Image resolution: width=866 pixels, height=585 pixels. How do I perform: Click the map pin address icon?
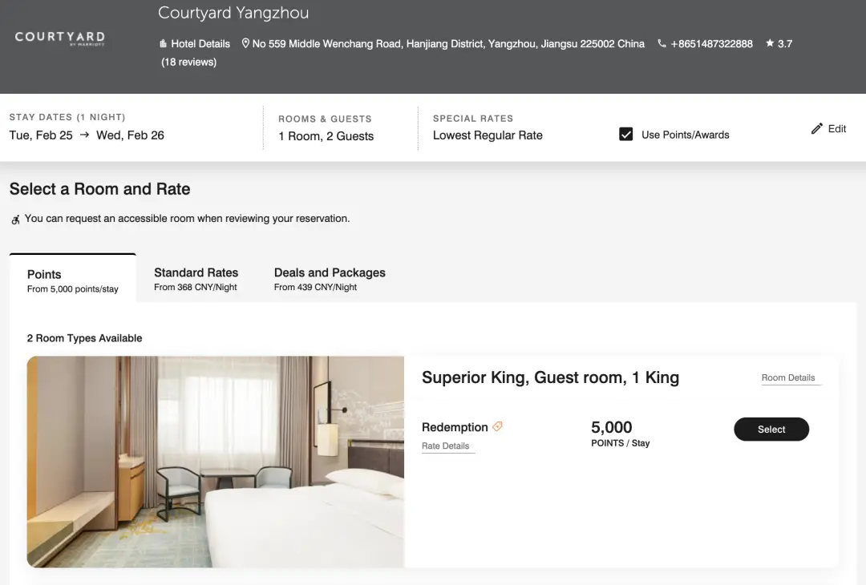tap(245, 43)
